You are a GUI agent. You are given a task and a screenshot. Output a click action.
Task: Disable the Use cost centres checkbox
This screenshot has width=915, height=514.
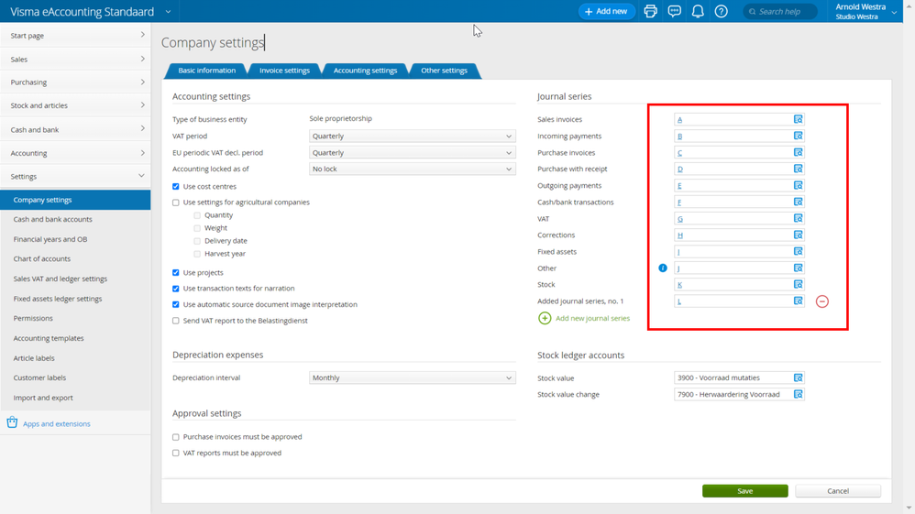(176, 187)
